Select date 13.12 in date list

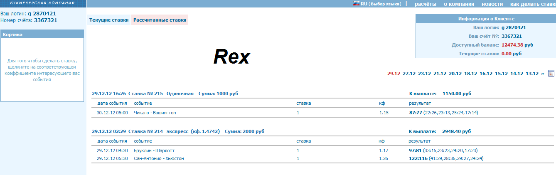point(532,74)
